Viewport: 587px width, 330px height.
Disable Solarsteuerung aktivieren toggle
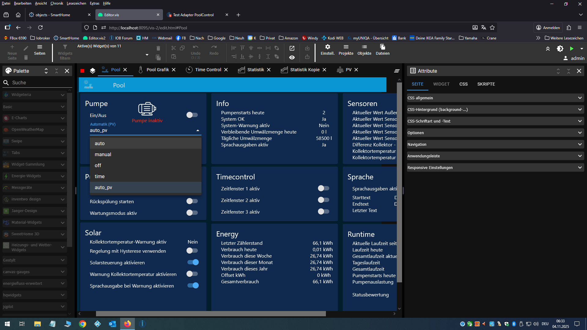click(193, 262)
